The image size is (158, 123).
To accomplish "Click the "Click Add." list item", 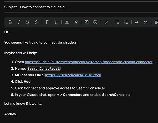I will click(23, 82).
